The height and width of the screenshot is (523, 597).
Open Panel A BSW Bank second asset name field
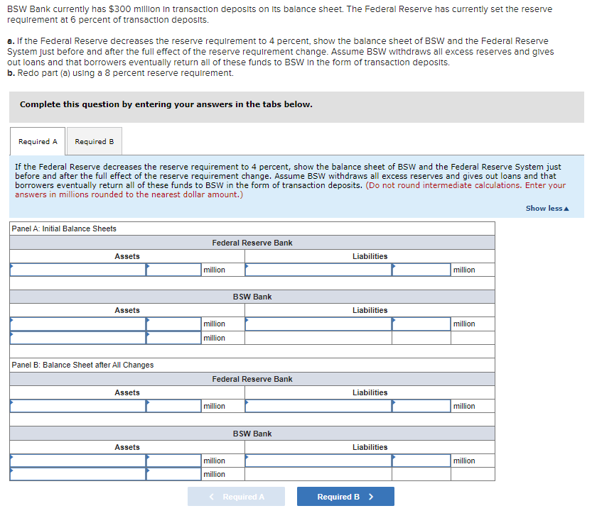[78, 338]
